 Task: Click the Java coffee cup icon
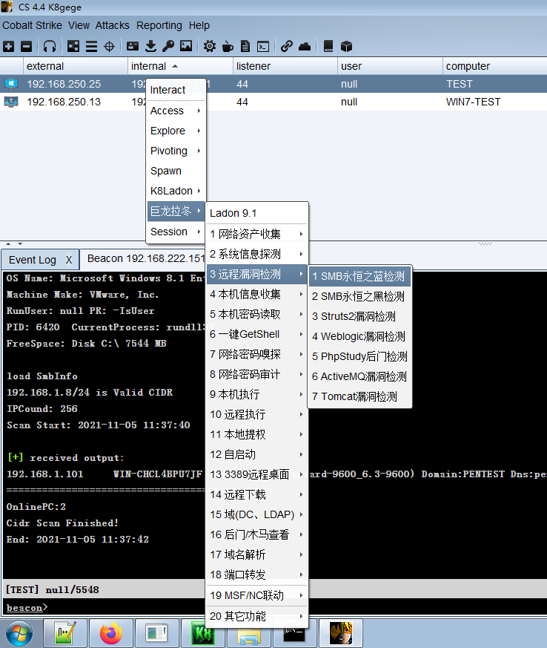click(x=228, y=46)
